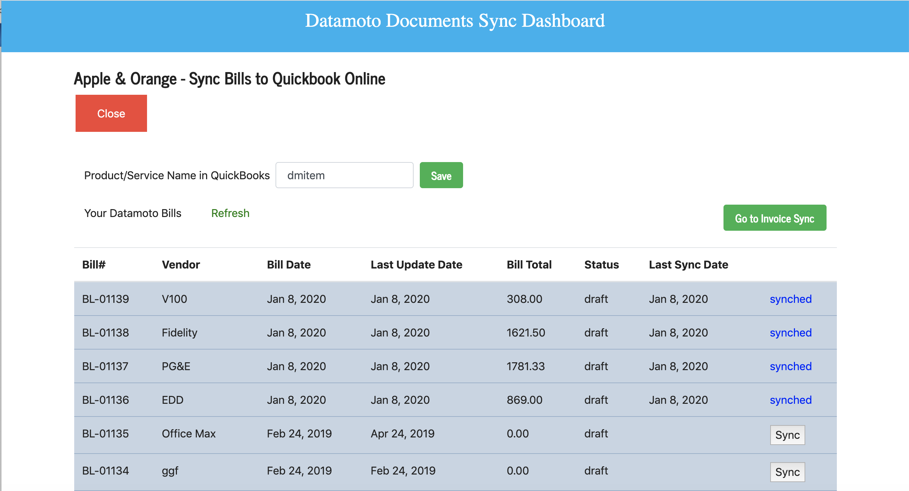This screenshot has height=491, width=909.
Task: Click the Datamoto Documents Sync Dashboard title
Action: tap(454, 21)
